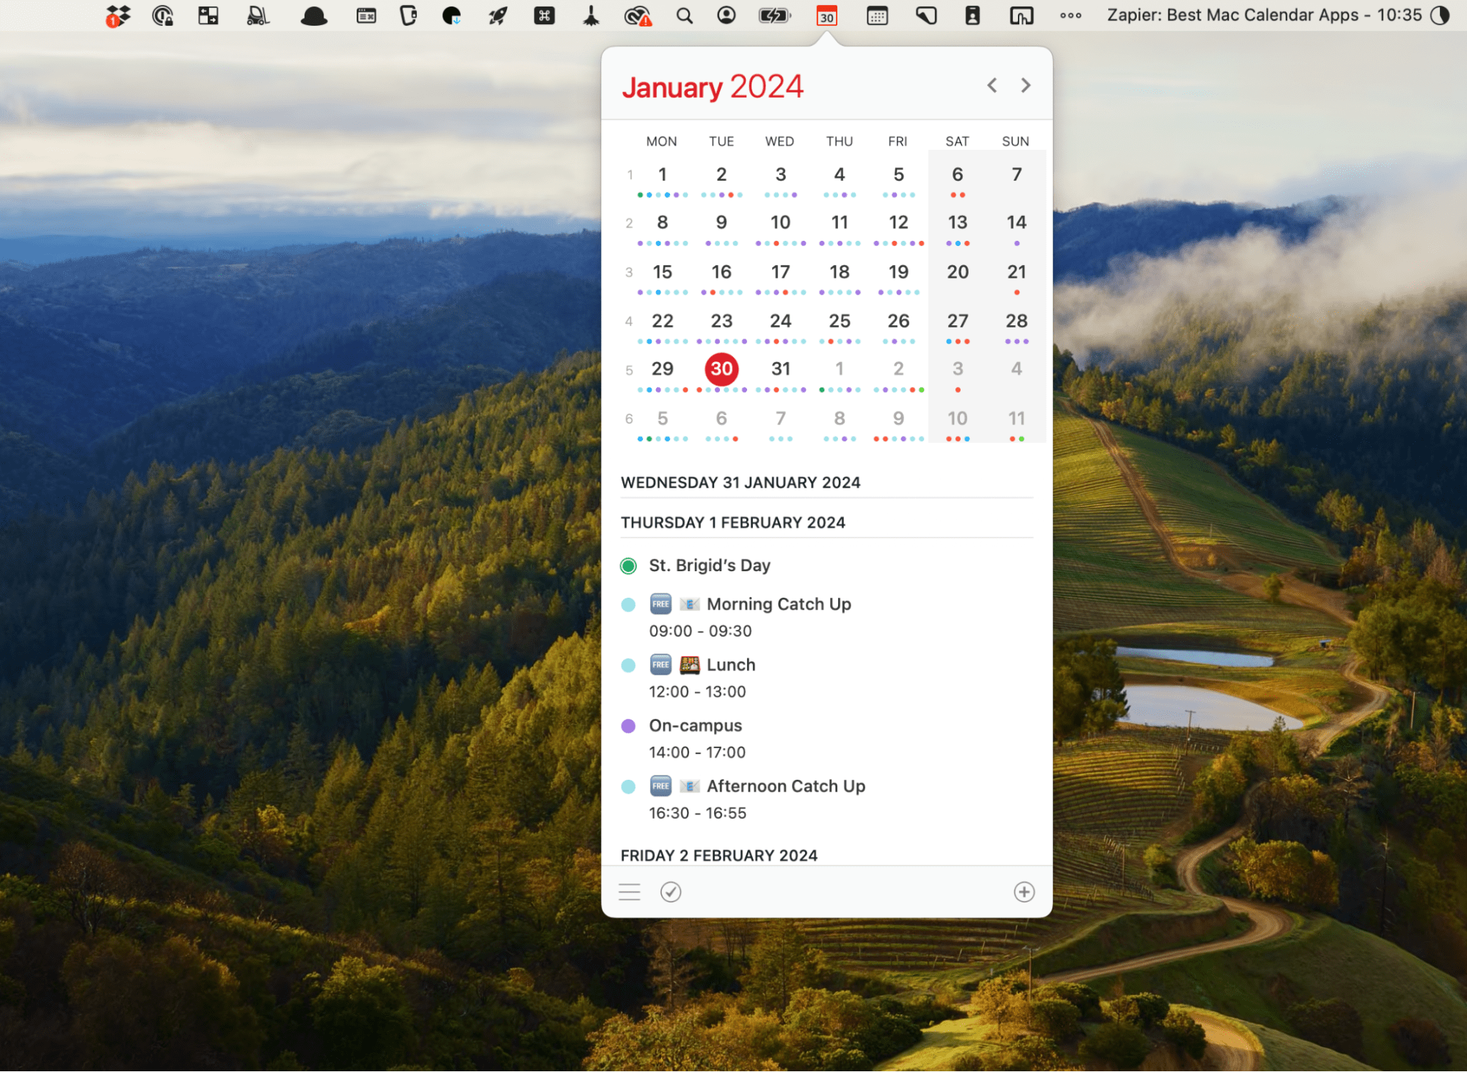1467x1072 pixels.
Task: Click teal dot beside Lunch event
Action: coord(627,666)
